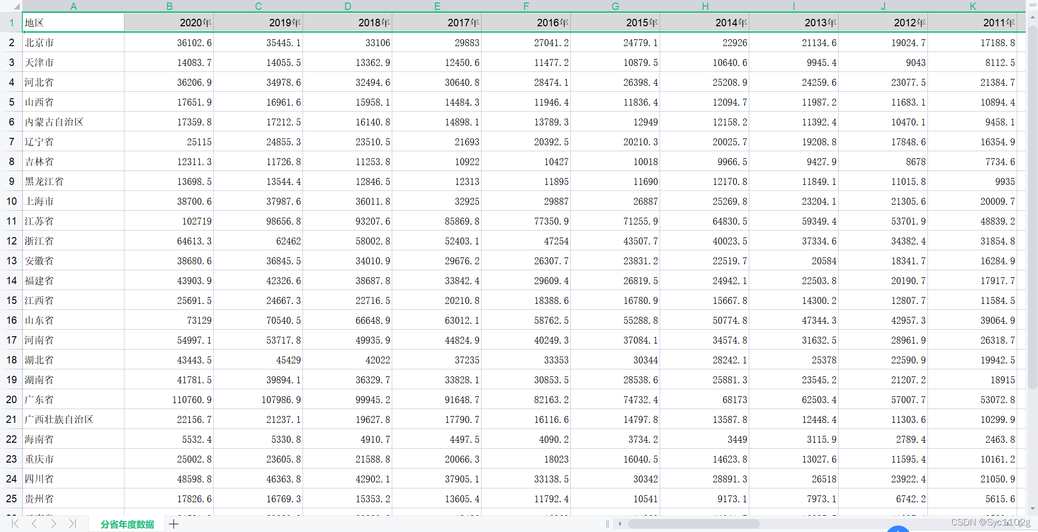
Task: Select the 天津市 cell
Action: [x=73, y=62]
